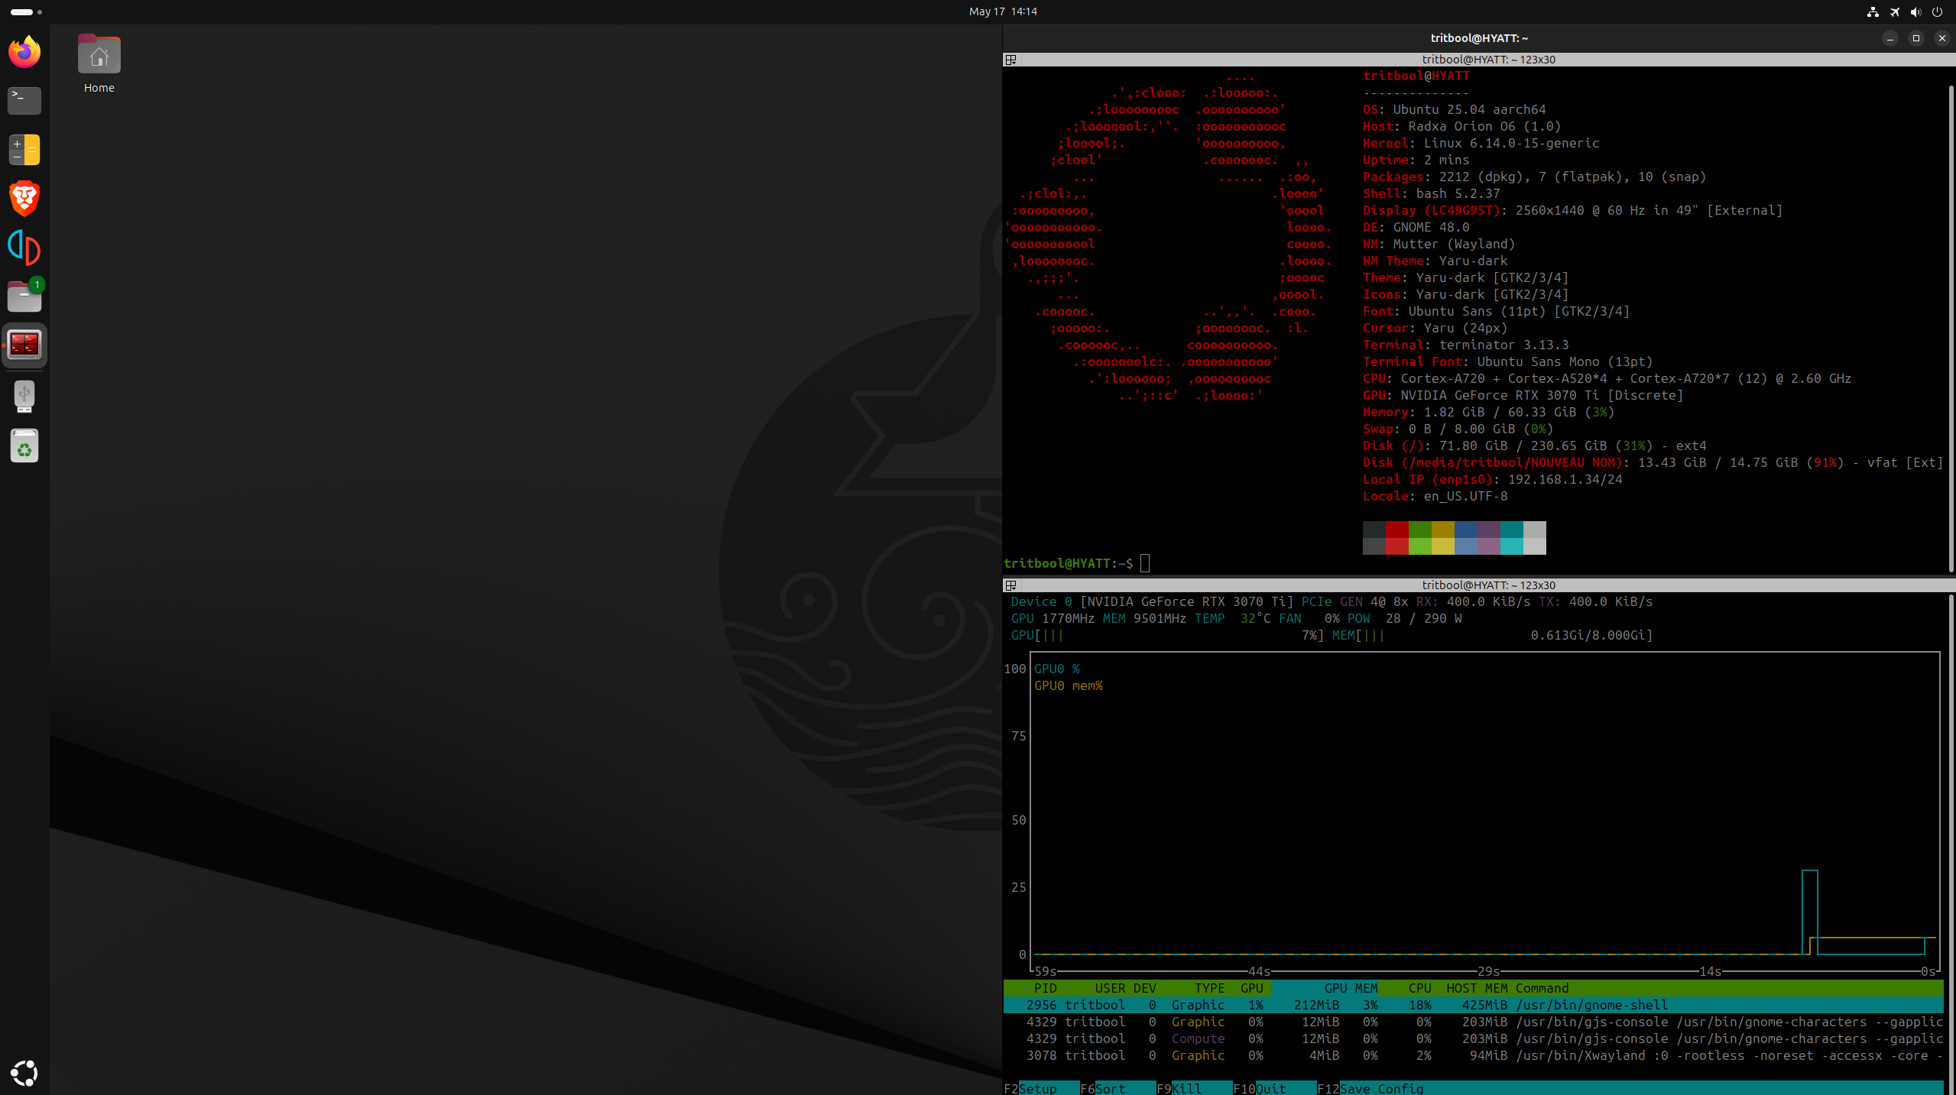Click the top terminal pane grouping icon
This screenshot has width=1956, height=1095.
pos(1010,60)
